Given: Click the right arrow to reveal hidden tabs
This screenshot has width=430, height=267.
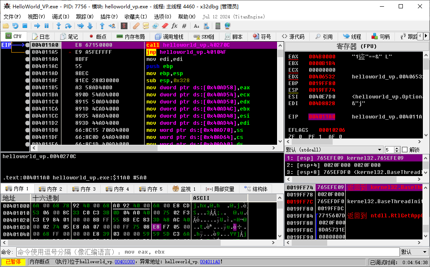Looking at the screenshot, I should [x=426, y=36].
